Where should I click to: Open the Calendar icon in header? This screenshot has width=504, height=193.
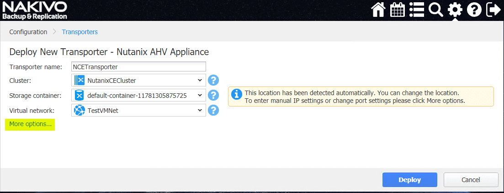[398, 10]
